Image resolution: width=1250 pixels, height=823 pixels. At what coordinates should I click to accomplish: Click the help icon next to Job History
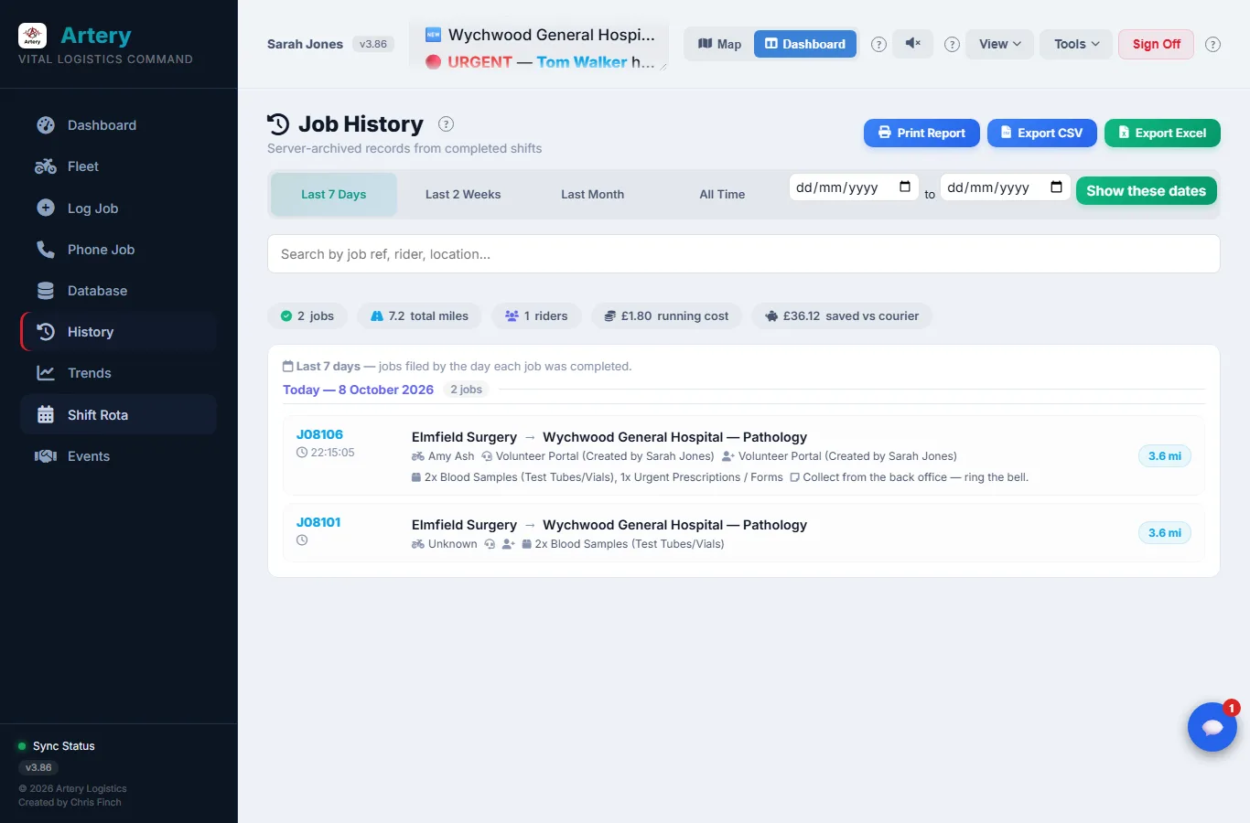click(447, 124)
